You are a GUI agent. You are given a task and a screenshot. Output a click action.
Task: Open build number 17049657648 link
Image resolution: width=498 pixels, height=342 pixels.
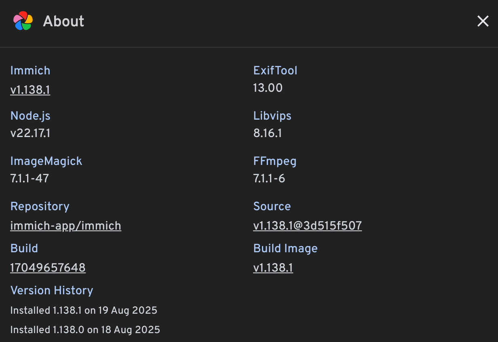48,268
